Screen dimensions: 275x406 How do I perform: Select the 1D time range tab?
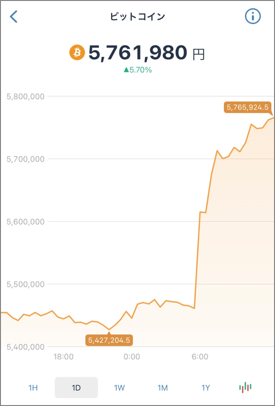(x=76, y=387)
